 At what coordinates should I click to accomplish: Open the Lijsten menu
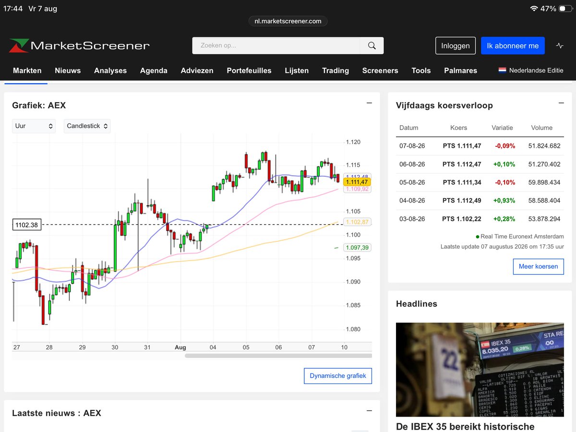point(297,71)
